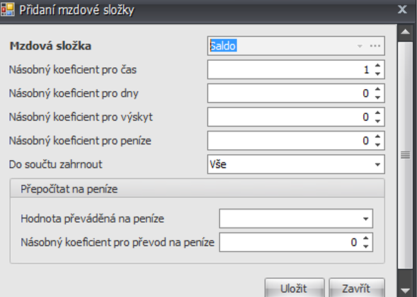Click the scrollbar up arrow

(x=405, y=32)
